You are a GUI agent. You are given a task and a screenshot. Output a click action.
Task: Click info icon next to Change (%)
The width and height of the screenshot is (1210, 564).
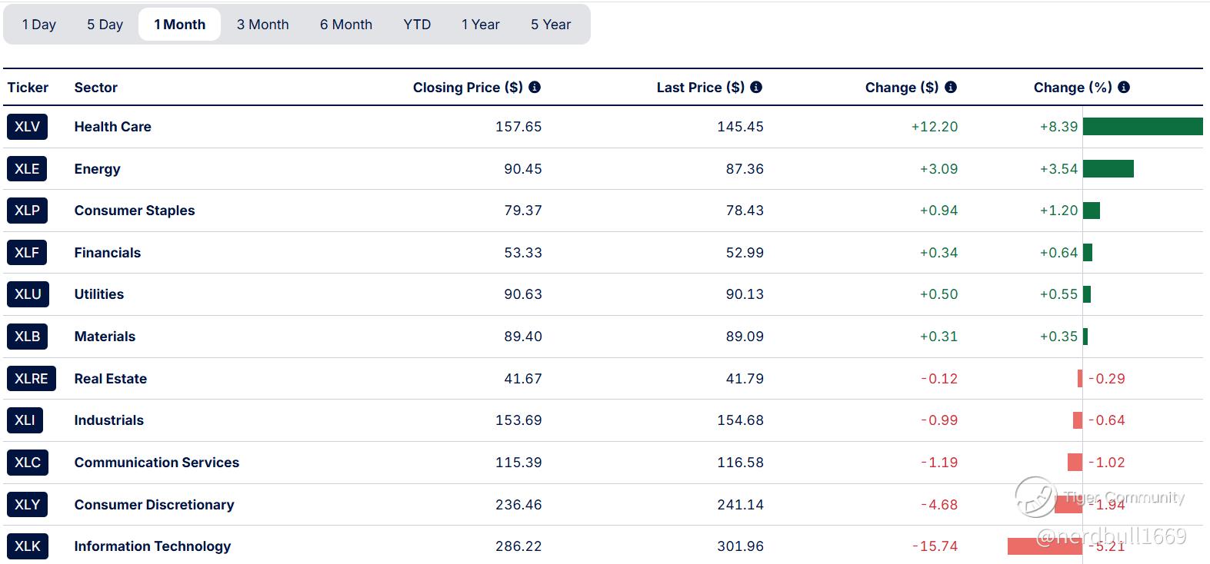pyautogui.click(x=1124, y=88)
